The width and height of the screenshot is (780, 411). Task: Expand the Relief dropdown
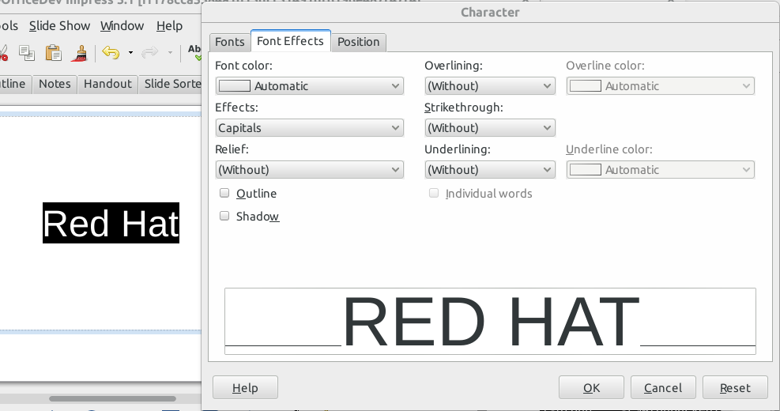pyautogui.click(x=310, y=170)
